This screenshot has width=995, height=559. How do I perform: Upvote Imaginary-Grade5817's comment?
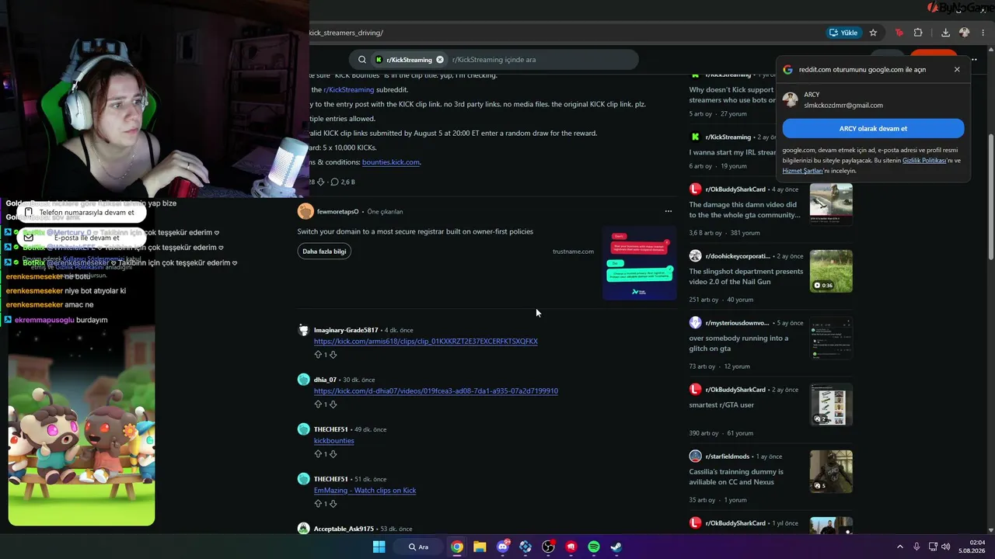click(317, 355)
